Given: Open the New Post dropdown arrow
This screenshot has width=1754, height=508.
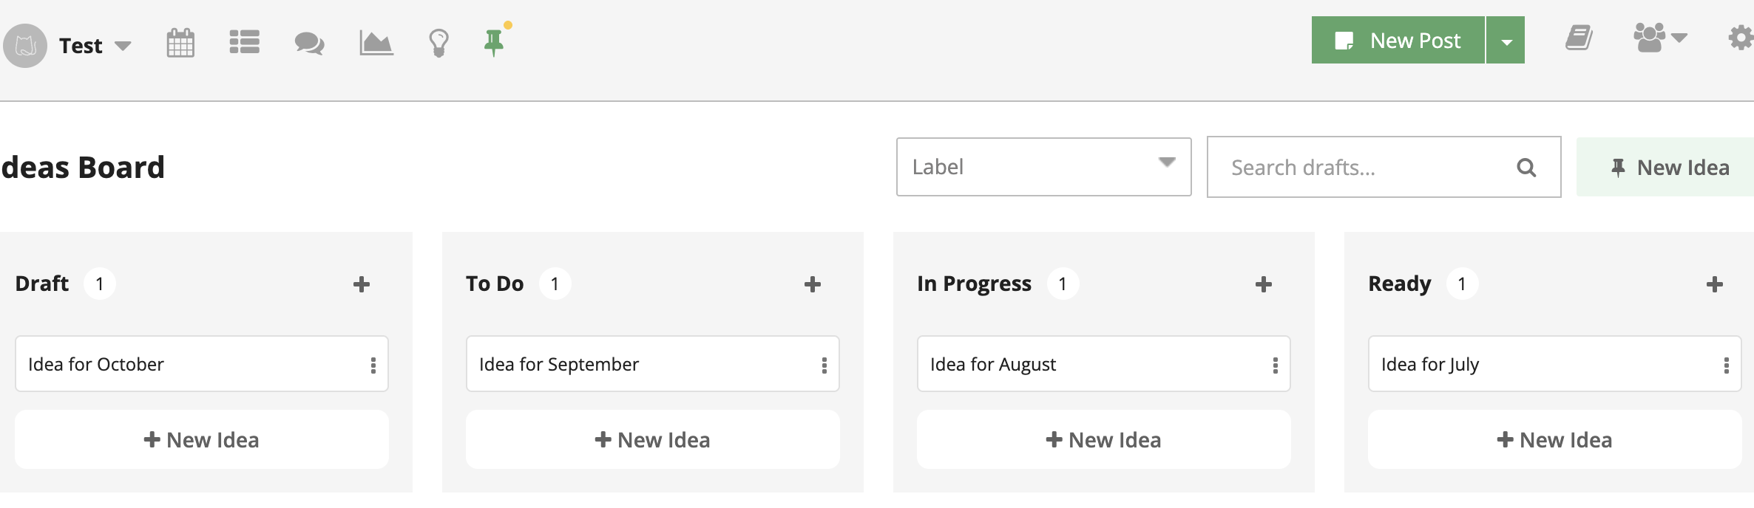Looking at the screenshot, I should [x=1506, y=41].
